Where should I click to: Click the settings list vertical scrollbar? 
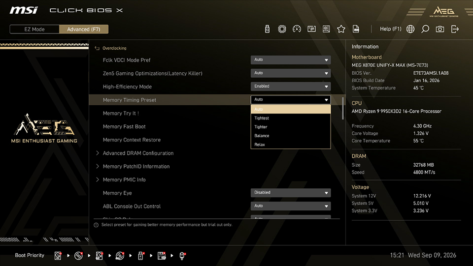(x=343, y=108)
